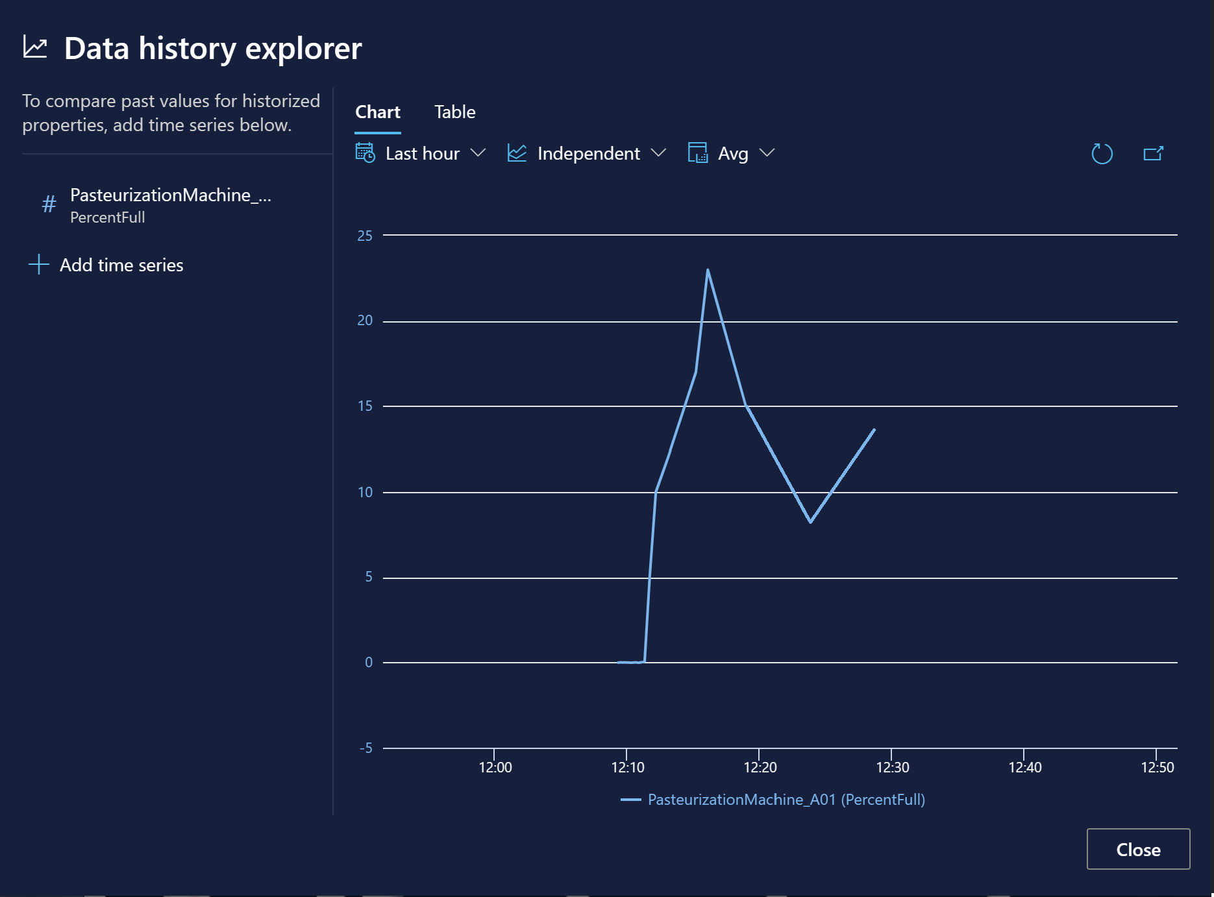Screen dimensions: 1214x897
Task: Click the PasteurizationMachine_A01 (PercentFull) legend label
Action: pos(786,800)
